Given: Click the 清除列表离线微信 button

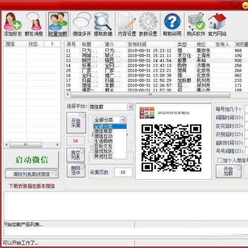Looking at the screenshot, I should point(32,174).
